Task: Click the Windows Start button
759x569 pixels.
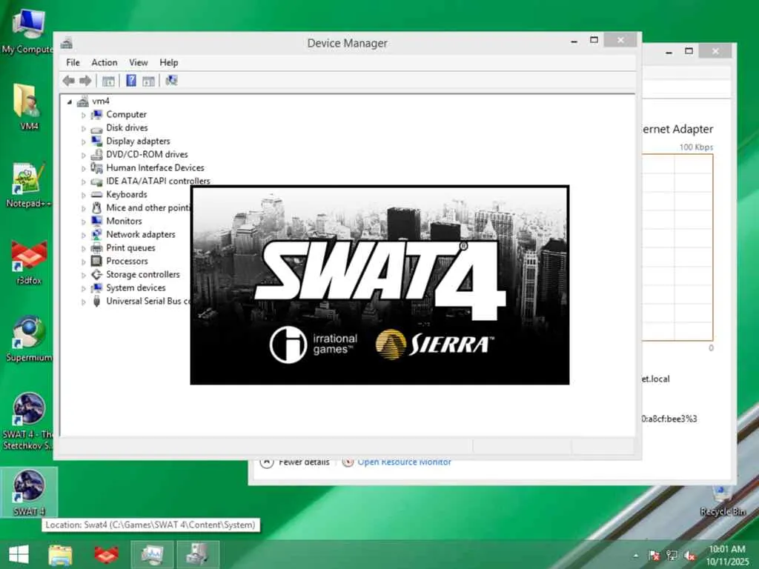Action: click(19, 554)
